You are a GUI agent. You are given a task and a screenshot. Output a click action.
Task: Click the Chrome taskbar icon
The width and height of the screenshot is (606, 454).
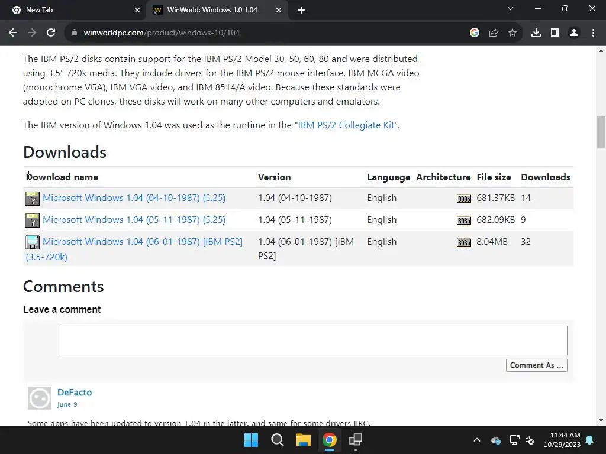pos(329,440)
